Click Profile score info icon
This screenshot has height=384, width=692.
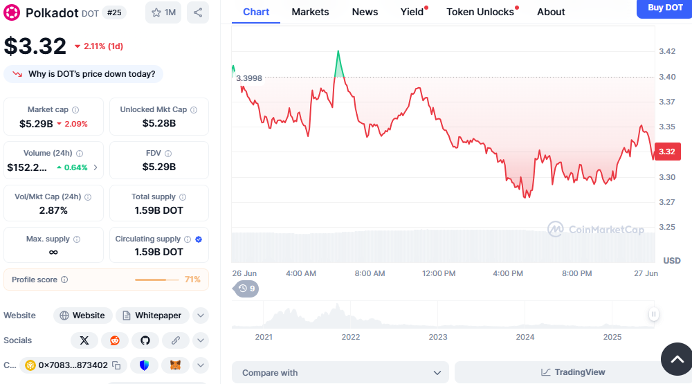coord(64,280)
